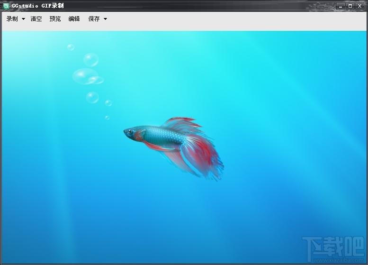Select 清空 to clear frames
The width and height of the screenshot is (368, 265).
(x=36, y=19)
